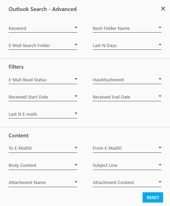Open the From E-MailID dropdown arrow
170x206 pixels.
(x=160, y=148)
